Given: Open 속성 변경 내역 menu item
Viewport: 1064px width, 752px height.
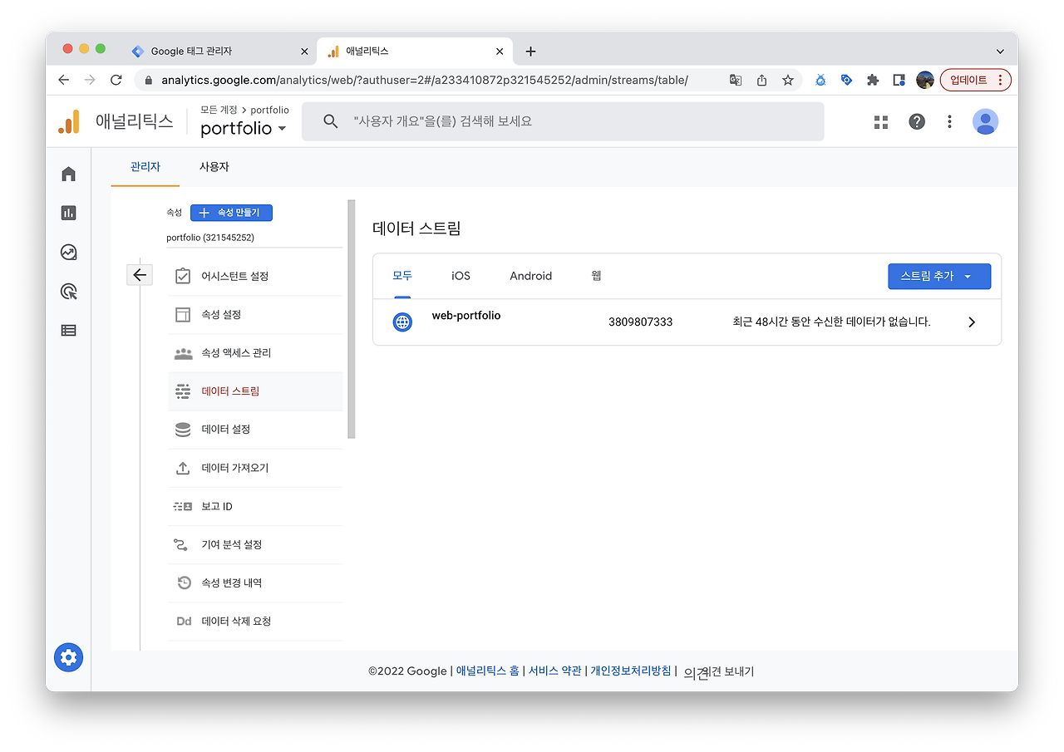Looking at the screenshot, I should [x=255, y=582].
